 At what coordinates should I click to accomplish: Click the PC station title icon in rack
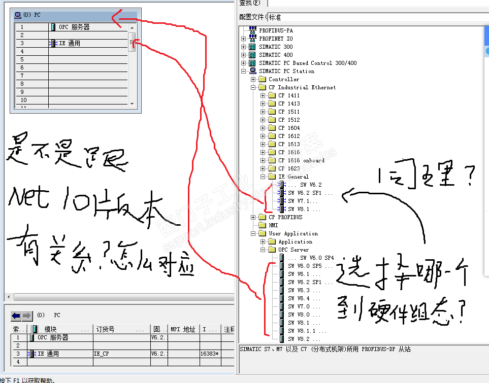[x=18, y=15]
